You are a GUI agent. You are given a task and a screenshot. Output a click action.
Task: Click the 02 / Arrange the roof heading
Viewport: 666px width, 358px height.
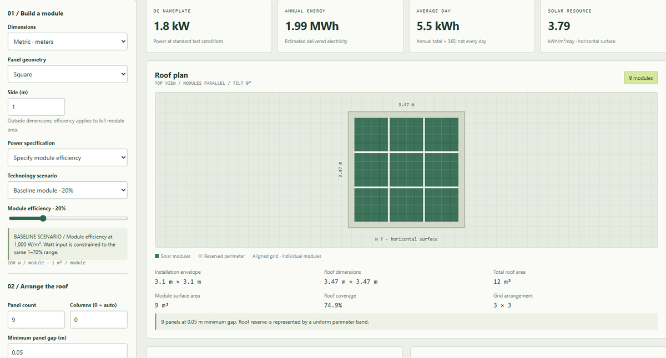[x=38, y=287]
